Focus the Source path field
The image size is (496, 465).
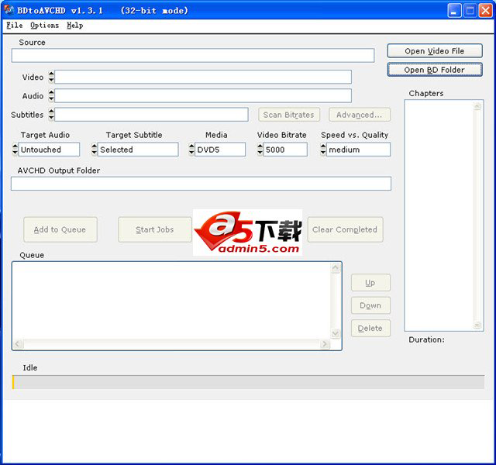(193, 55)
